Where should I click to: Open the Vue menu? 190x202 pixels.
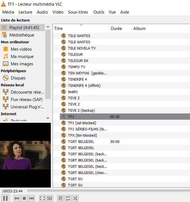112,12
